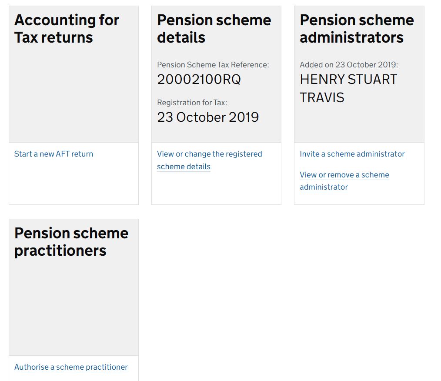Click View or change the registered scheme details
The image size is (441, 381).
[210, 160]
